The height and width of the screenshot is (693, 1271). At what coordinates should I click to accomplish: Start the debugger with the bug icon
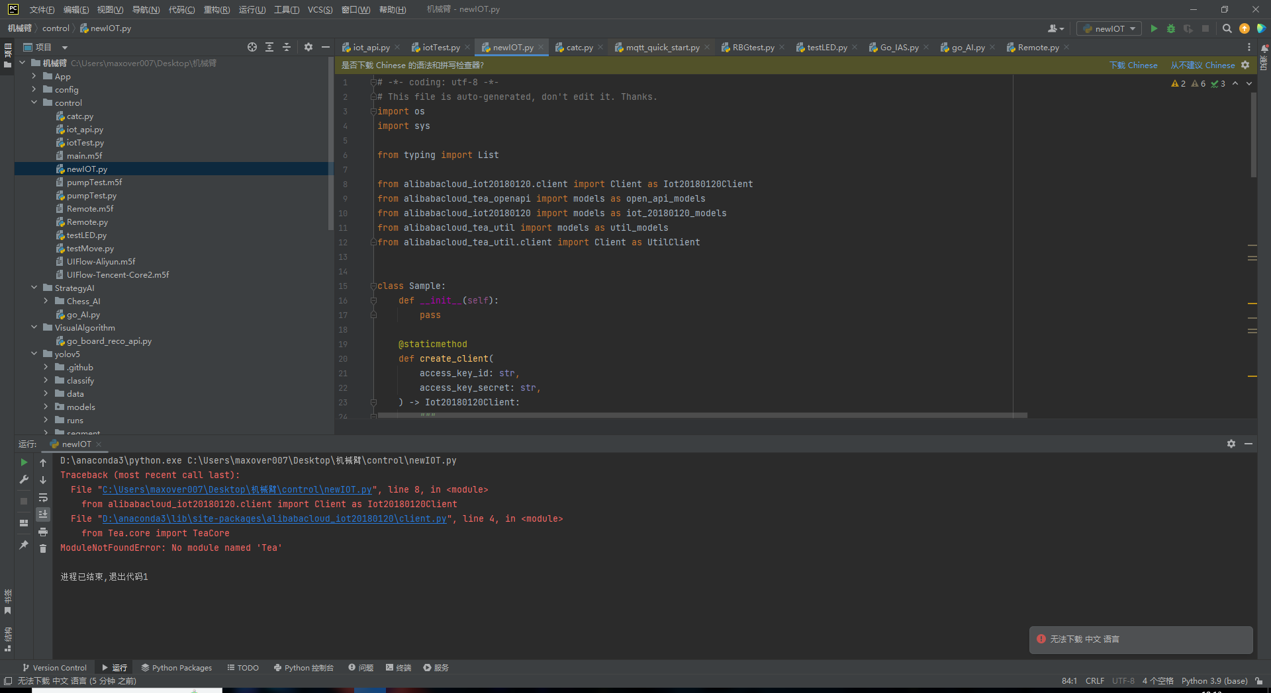click(1171, 28)
